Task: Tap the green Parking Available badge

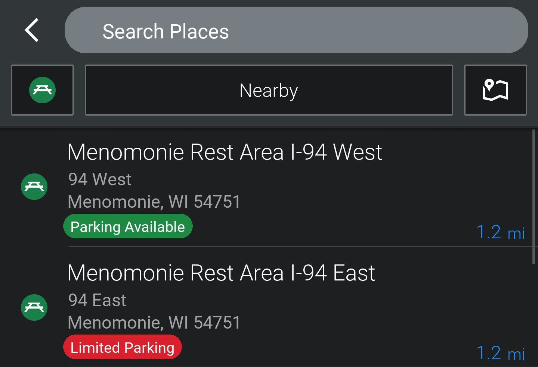Action: click(x=128, y=226)
